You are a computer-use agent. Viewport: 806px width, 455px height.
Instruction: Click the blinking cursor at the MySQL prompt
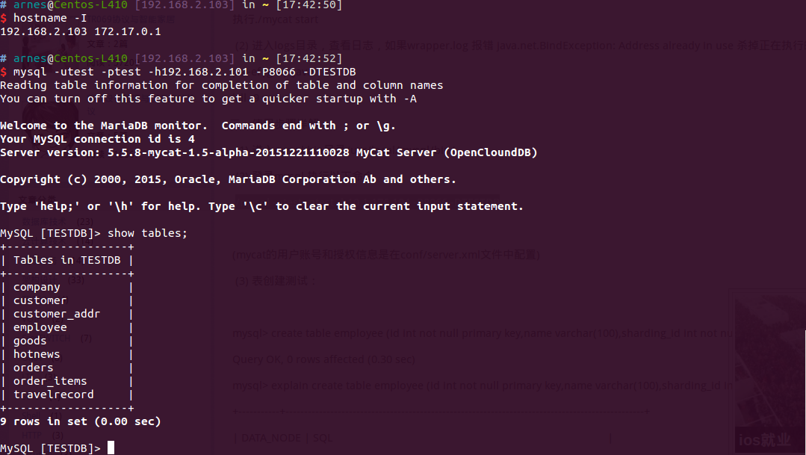[111, 448]
